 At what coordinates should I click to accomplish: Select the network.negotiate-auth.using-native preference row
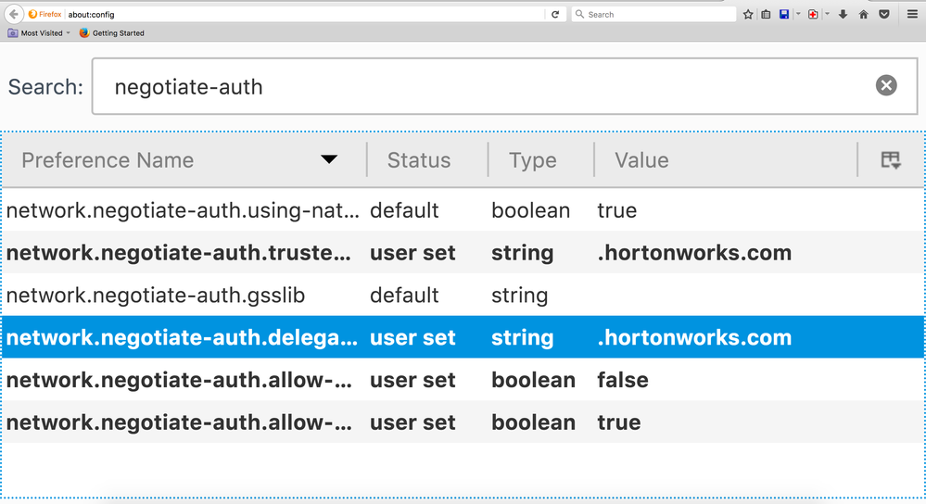[183, 210]
